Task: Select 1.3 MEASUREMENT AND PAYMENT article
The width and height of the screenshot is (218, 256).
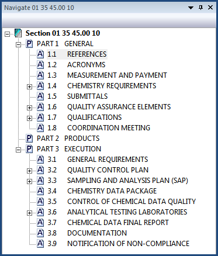Action: click(108, 75)
